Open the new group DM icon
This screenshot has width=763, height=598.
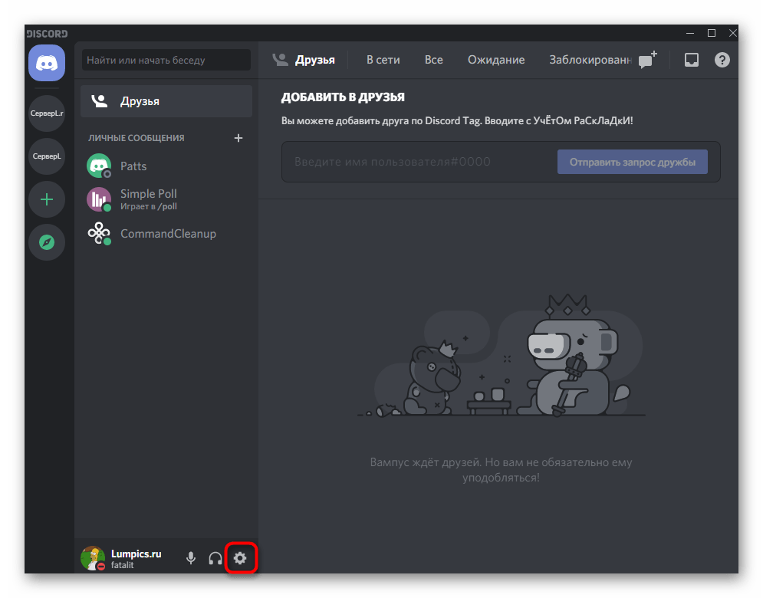click(x=647, y=61)
